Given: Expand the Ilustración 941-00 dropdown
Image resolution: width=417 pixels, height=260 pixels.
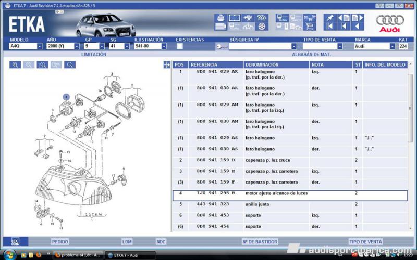Looking at the screenshot, I should (164, 46).
